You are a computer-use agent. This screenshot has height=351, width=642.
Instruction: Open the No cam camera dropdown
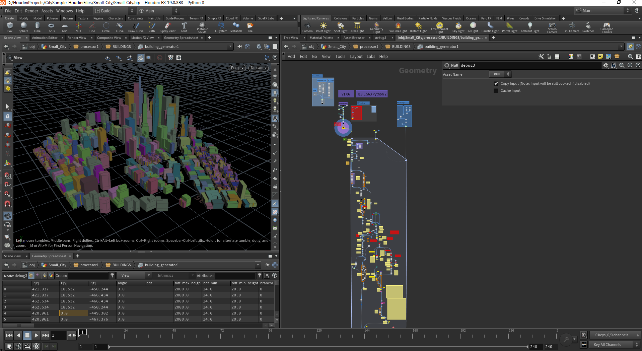pos(258,68)
